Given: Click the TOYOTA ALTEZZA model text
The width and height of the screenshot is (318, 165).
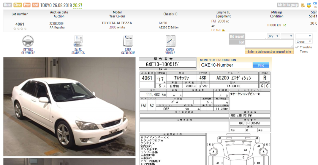Looking at the screenshot, I should pyautogui.click(x=117, y=23).
